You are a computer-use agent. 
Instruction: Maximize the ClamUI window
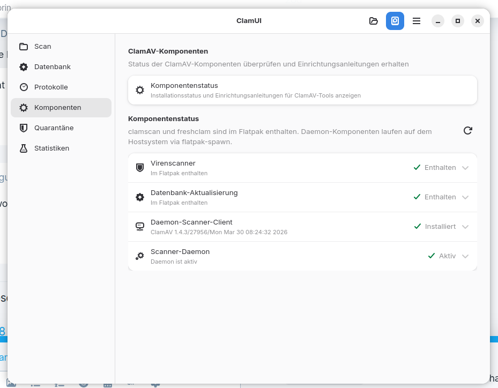click(x=457, y=21)
